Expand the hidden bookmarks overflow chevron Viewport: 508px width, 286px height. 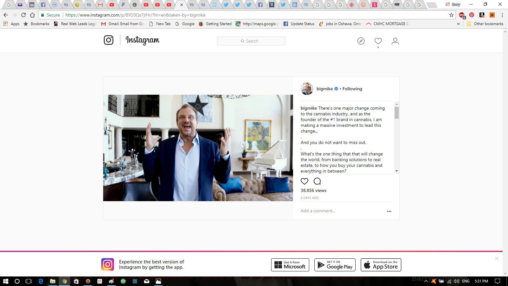click(458, 24)
